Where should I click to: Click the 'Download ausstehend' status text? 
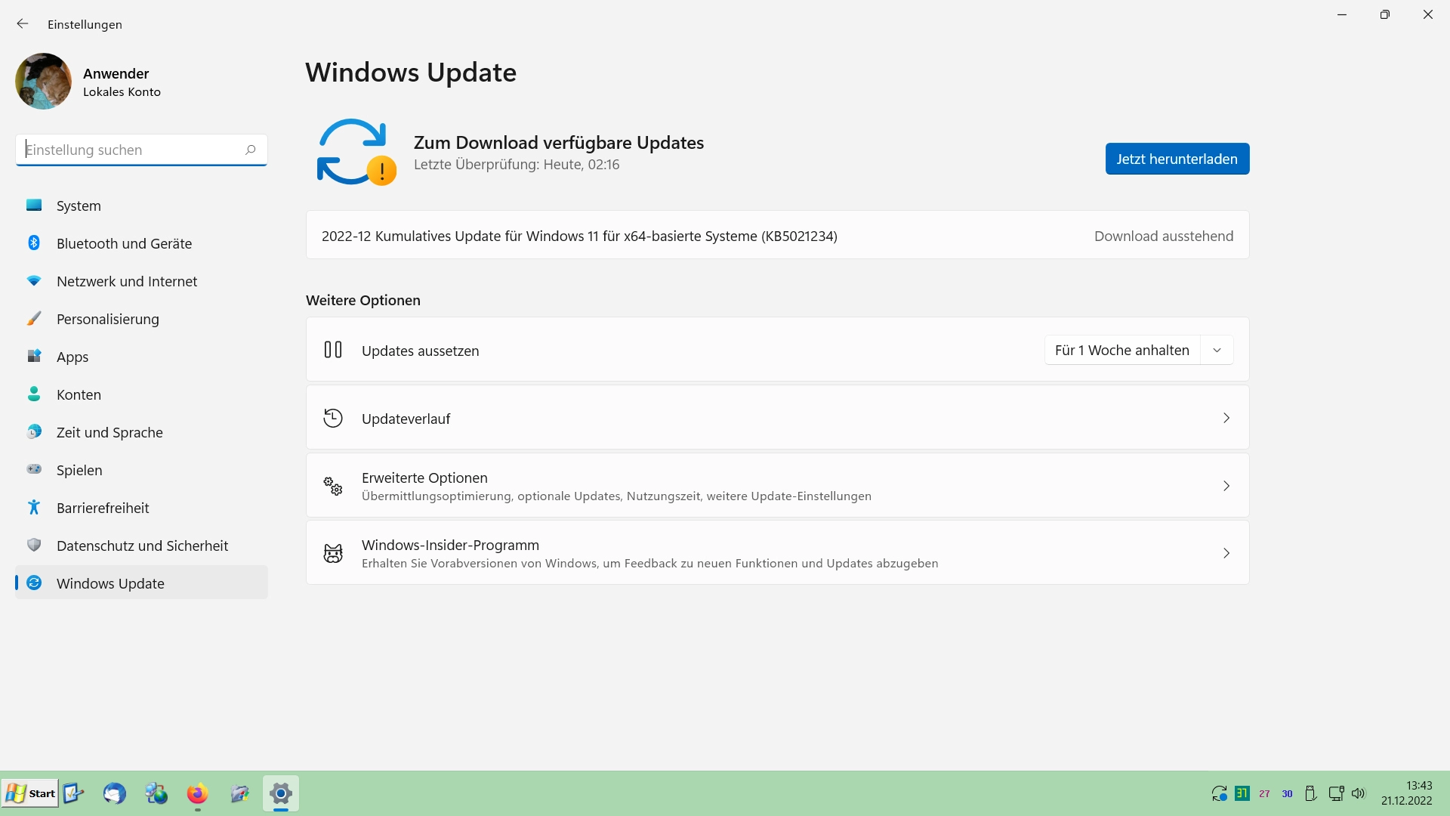click(1163, 236)
